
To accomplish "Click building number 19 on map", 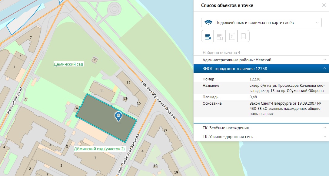I will tap(155, 166).
